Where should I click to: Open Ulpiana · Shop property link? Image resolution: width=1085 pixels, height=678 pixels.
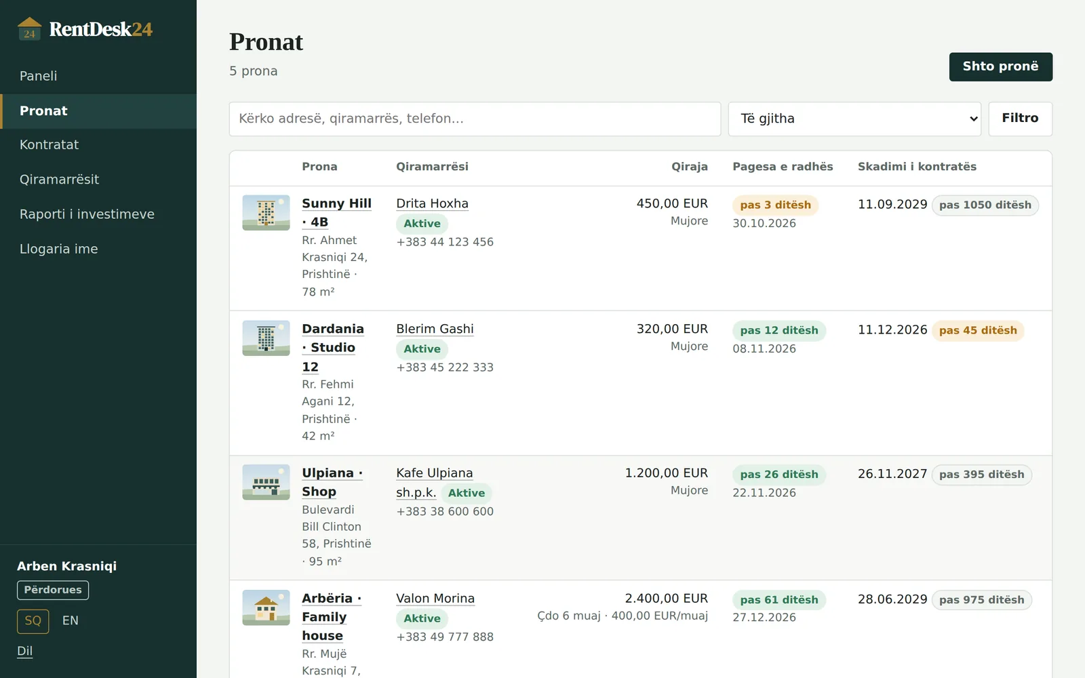click(332, 482)
